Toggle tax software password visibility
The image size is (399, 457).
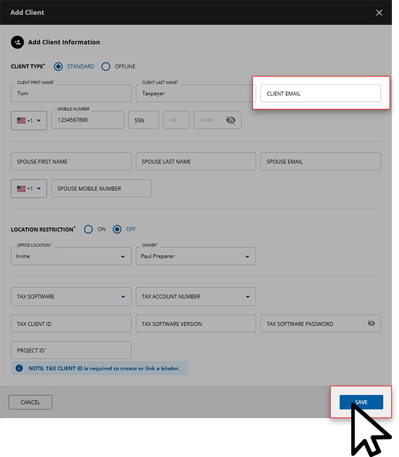point(371,323)
